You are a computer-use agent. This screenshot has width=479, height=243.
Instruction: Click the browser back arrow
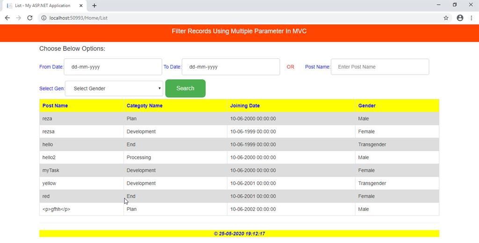point(7,18)
